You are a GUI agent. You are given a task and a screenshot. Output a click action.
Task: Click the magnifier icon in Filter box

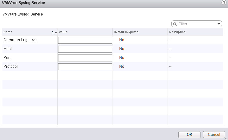tap(175, 24)
